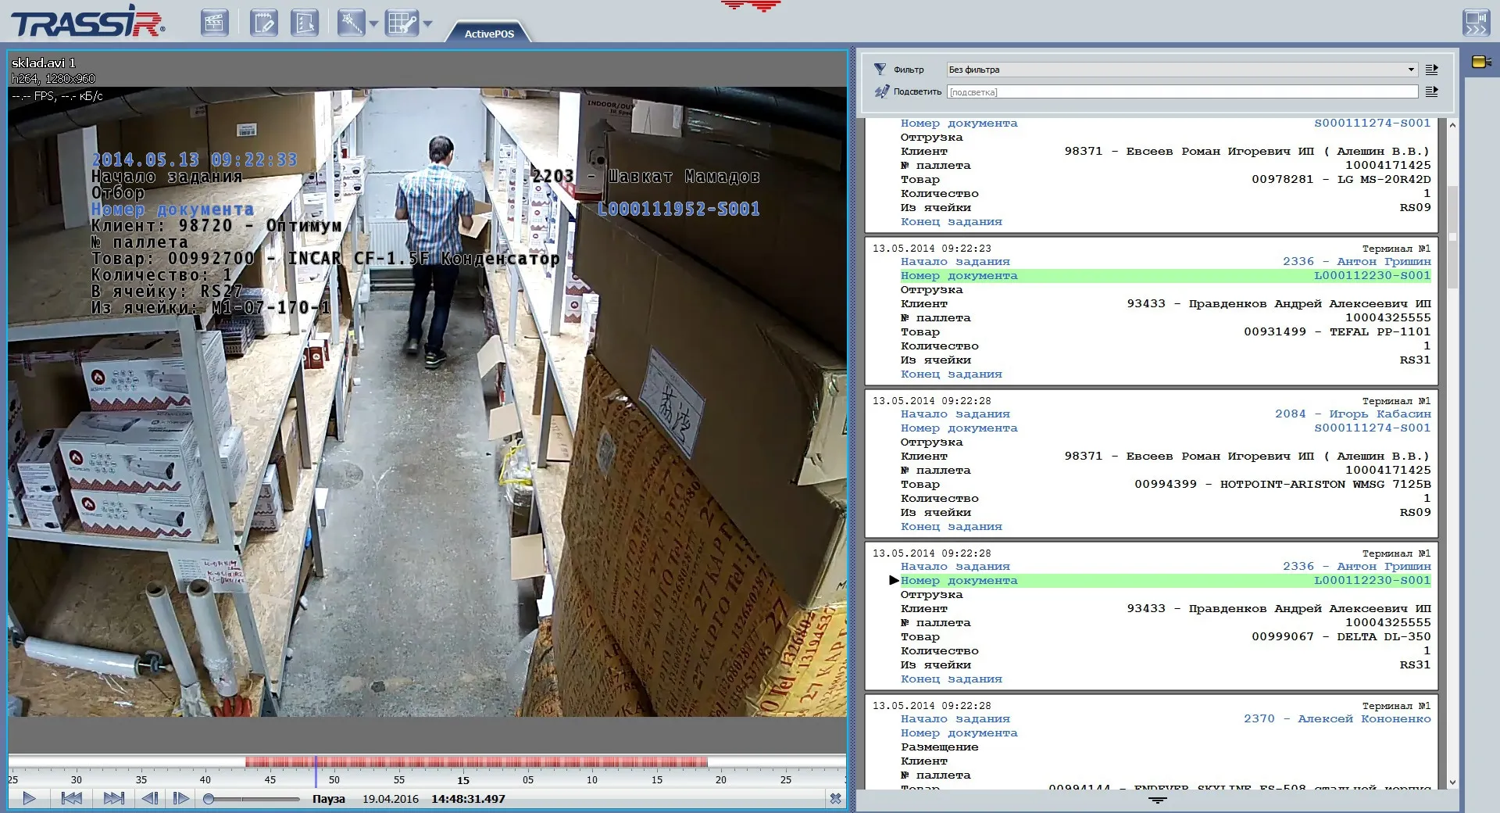Click the 'Подсветить' highlight input field
This screenshot has width=1500, height=813.
(1181, 92)
